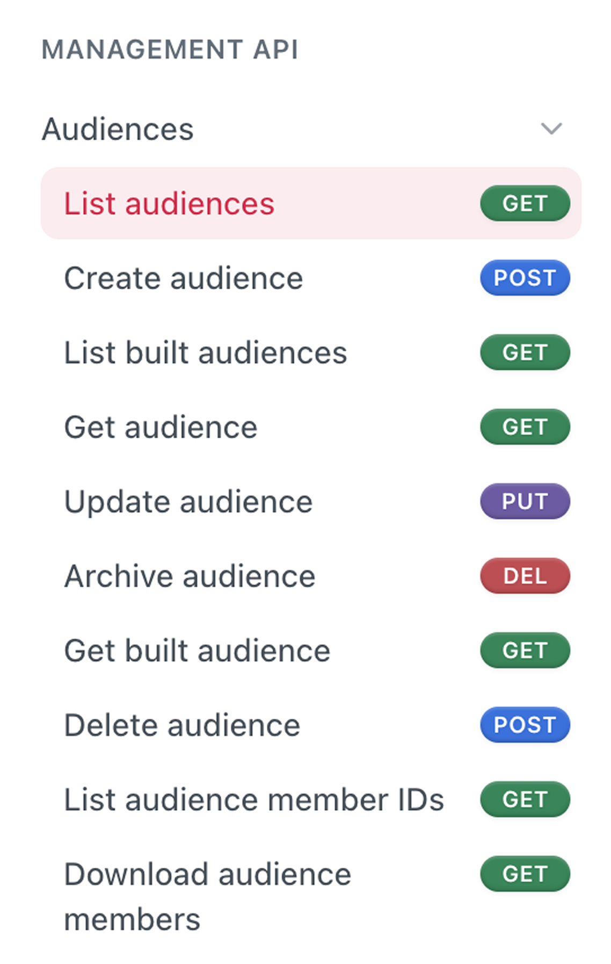Screen dimensions: 611x964
Task: Open the Create audience endpoint
Action: tap(311, 278)
